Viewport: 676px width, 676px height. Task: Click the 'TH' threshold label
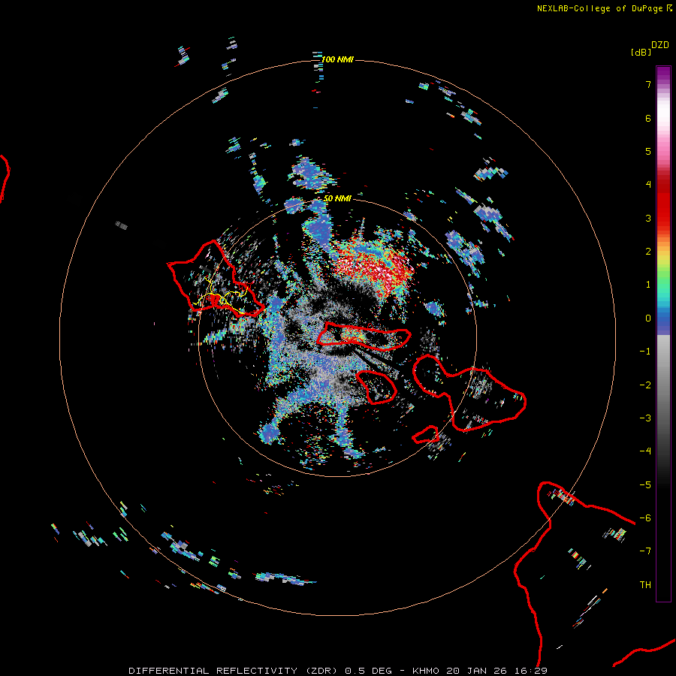click(x=645, y=585)
